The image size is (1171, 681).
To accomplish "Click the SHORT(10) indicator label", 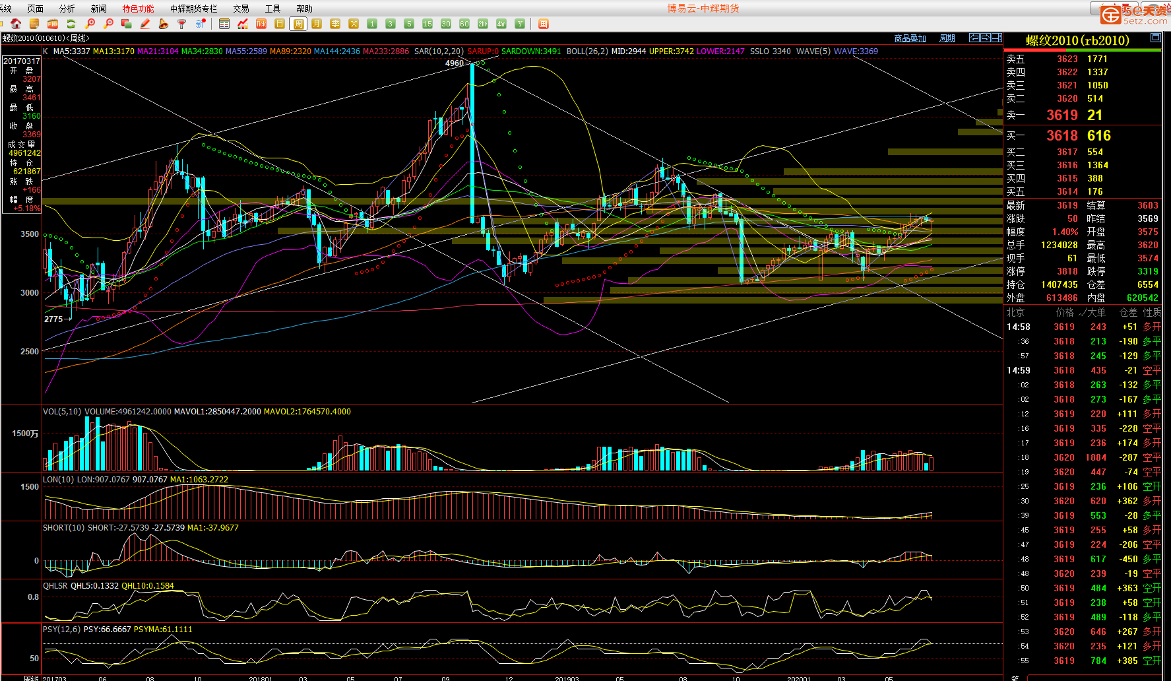I will click(64, 528).
